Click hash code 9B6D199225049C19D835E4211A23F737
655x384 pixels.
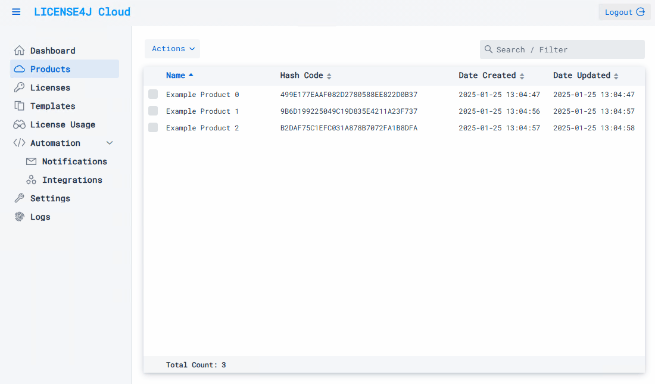(349, 111)
